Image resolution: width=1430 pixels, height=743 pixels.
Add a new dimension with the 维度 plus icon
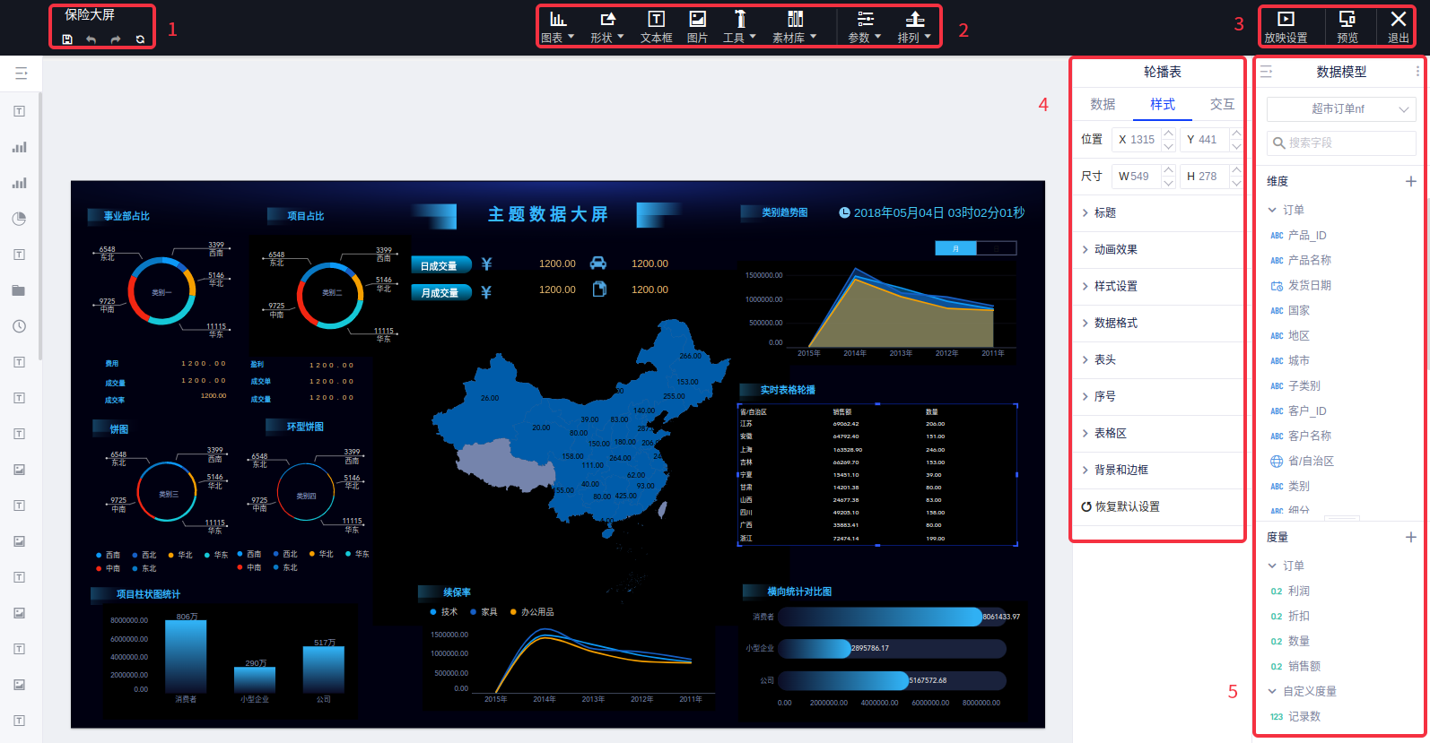pyautogui.click(x=1410, y=181)
